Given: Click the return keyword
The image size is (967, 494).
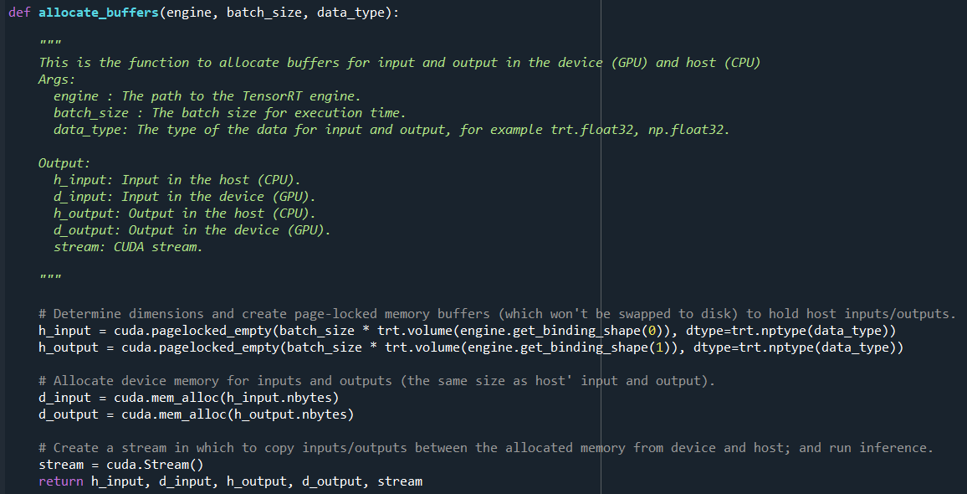Looking at the screenshot, I should (61, 481).
